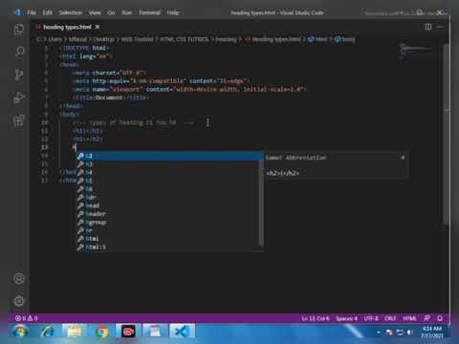The height and width of the screenshot is (344, 459).
Task: Click the code minimap preview
Action: coord(416,51)
